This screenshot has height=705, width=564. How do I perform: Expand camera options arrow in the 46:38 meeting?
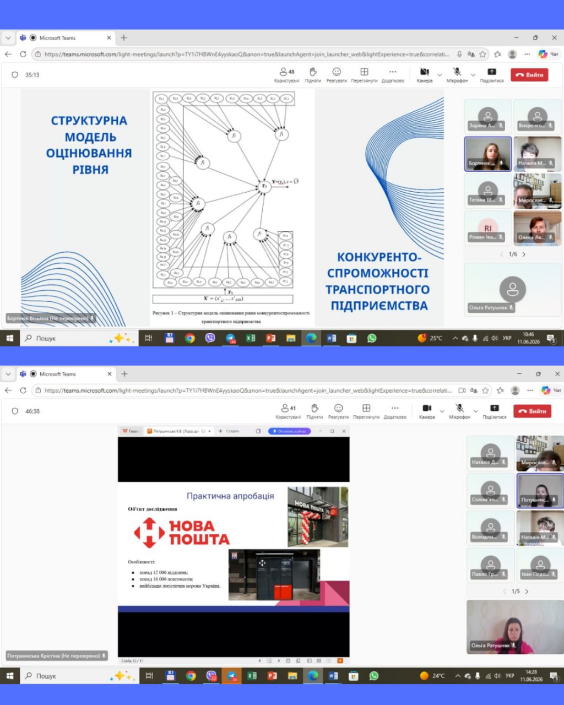click(442, 411)
